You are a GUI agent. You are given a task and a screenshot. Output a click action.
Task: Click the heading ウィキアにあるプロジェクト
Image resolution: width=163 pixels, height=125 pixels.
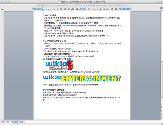55,41
